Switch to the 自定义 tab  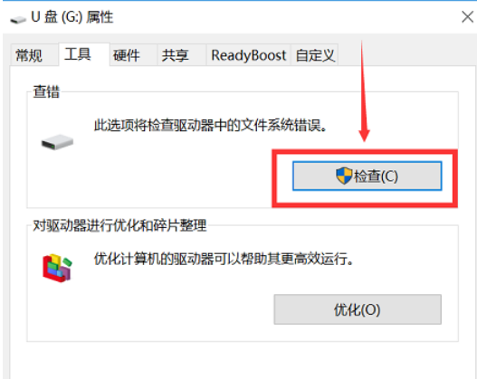(x=315, y=55)
